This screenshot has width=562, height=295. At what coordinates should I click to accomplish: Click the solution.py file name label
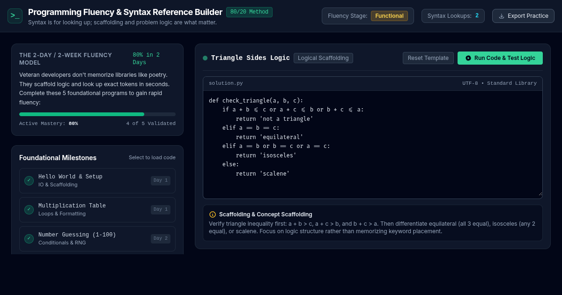(226, 83)
